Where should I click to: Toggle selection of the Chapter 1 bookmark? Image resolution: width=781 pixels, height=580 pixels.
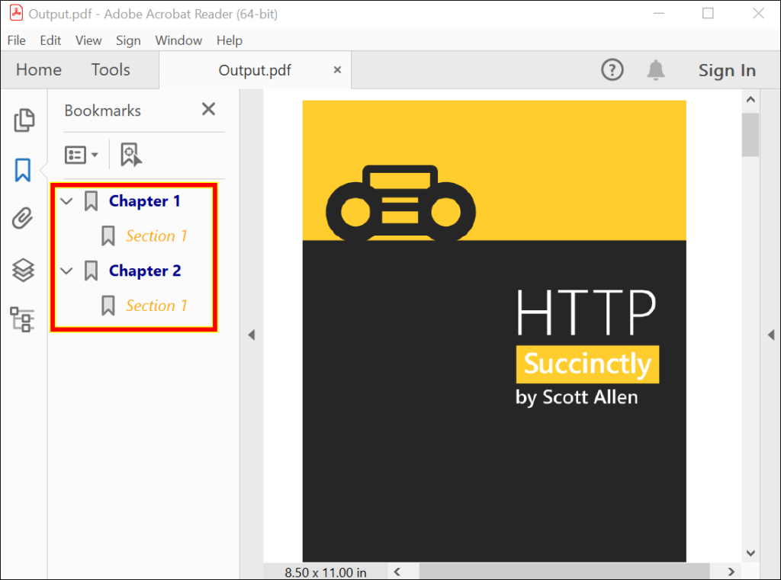pos(145,200)
